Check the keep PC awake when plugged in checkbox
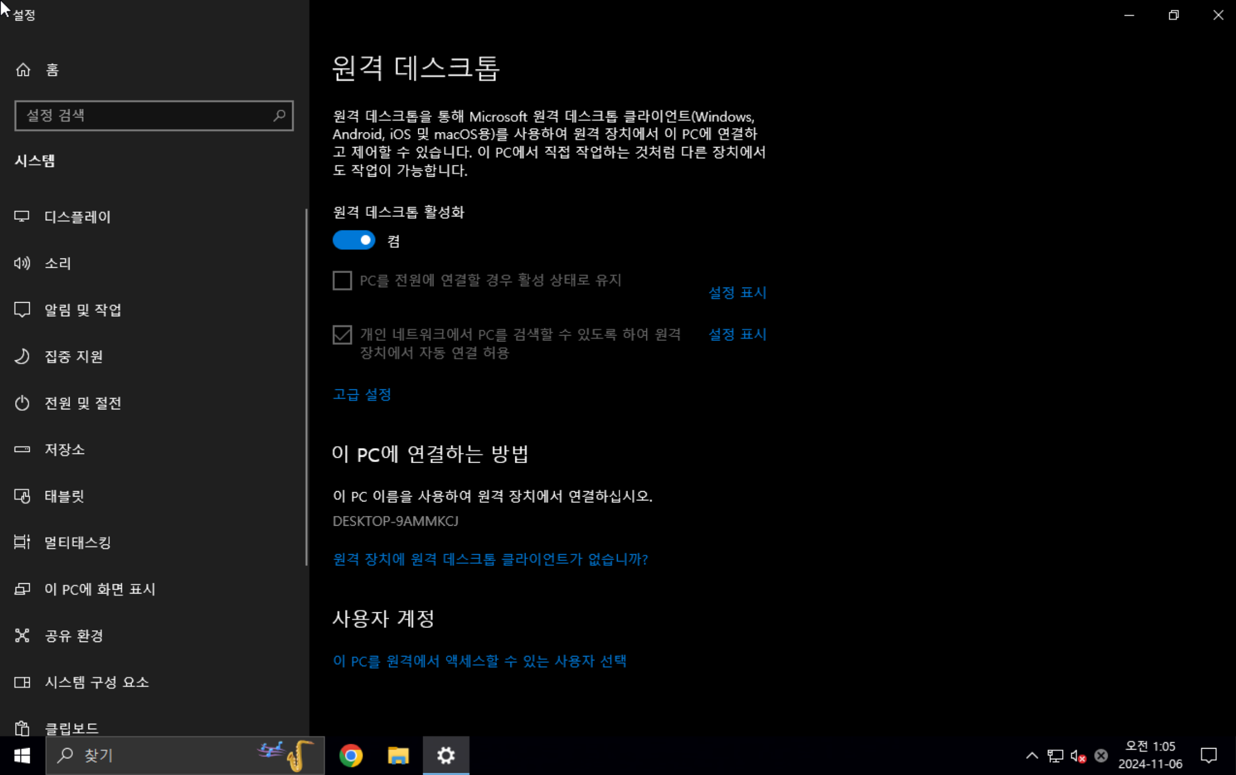Screen dimensions: 1236x775 coord(342,281)
